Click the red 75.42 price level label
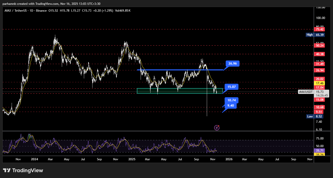Screen dimensions: 333x178 click(319, 29)
